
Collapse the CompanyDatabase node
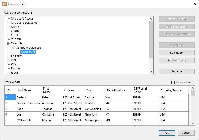[13, 48]
